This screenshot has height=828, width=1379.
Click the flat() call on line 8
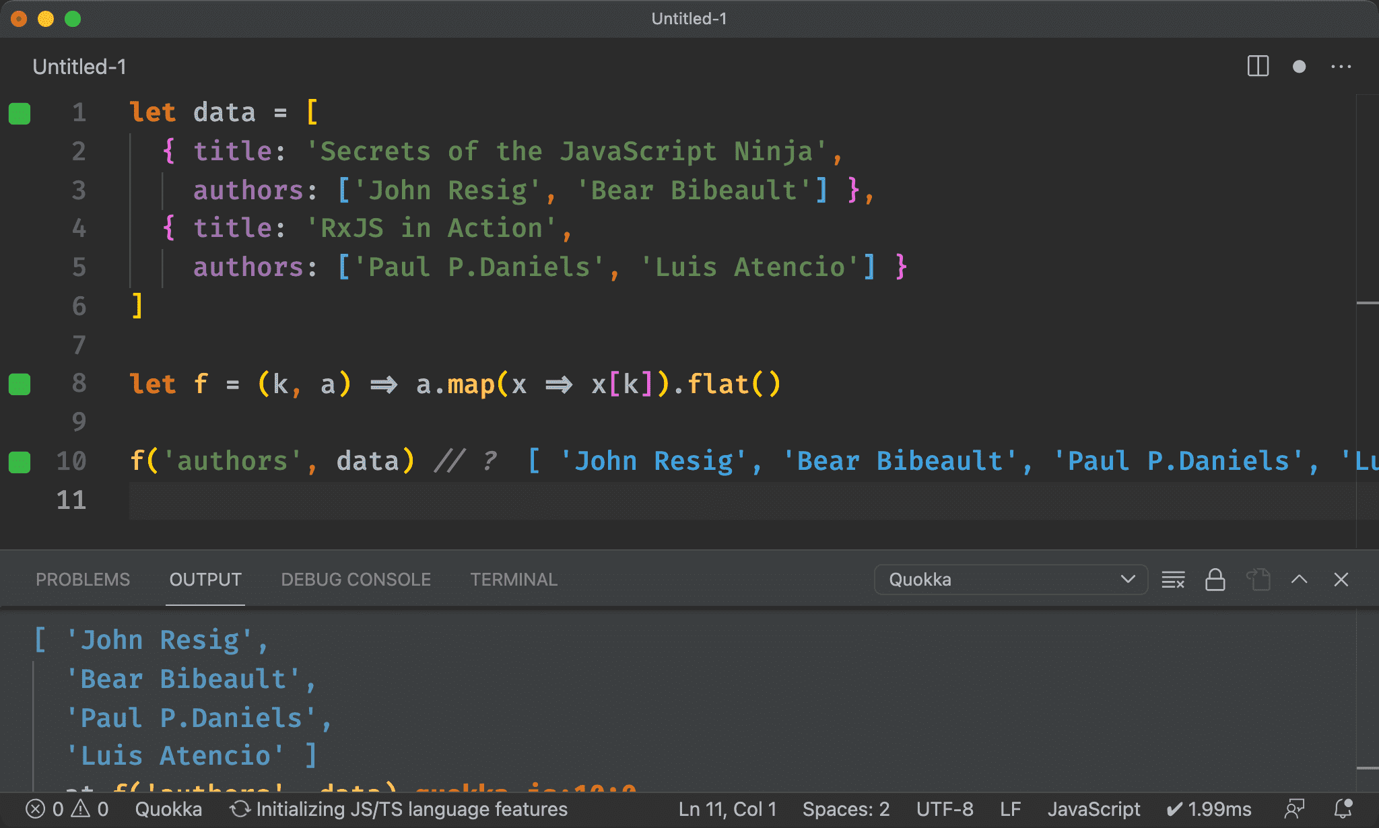coord(734,384)
